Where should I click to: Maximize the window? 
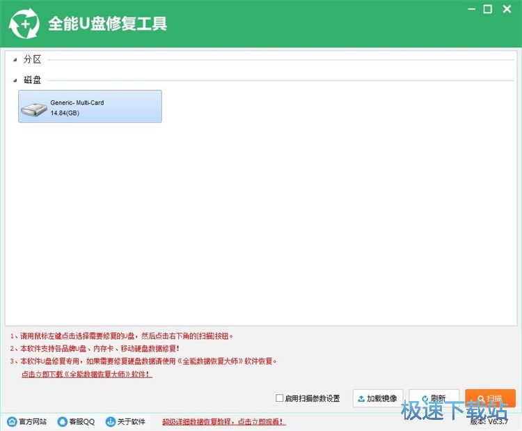click(x=488, y=9)
